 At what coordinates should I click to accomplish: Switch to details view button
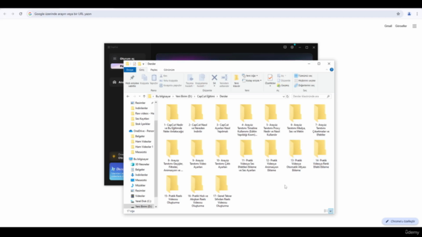coord(326,211)
